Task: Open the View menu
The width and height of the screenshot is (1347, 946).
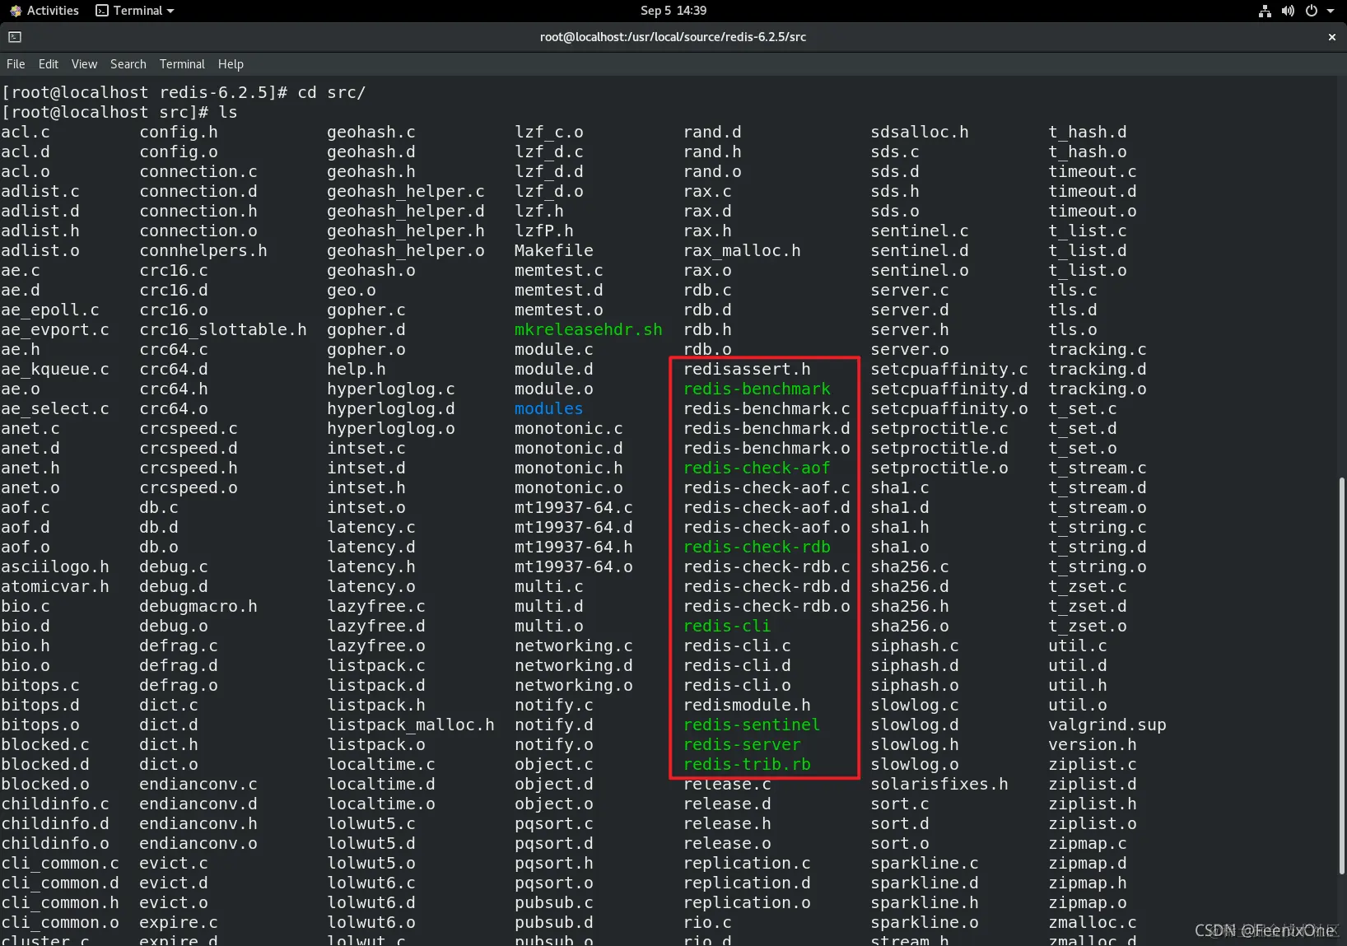Action: (84, 64)
